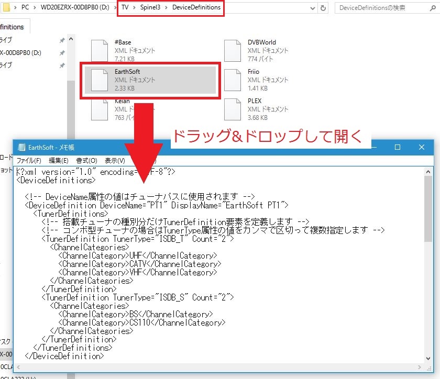
Task: Close the EarthSoft Notepad window
Action: pyautogui.click(x=422, y=147)
